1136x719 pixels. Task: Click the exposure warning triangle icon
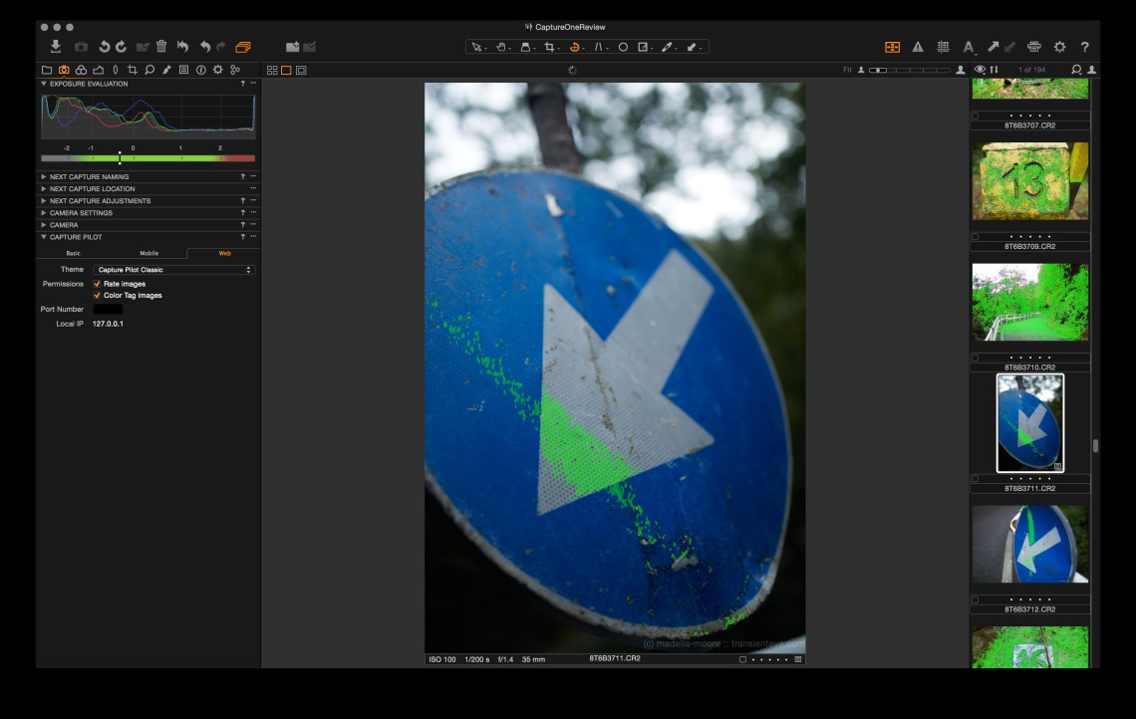(917, 47)
